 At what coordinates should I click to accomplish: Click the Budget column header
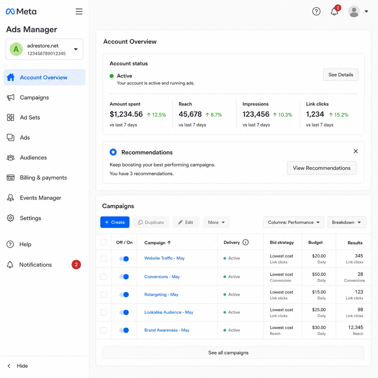pyautogui.click(x=315, y=242)
